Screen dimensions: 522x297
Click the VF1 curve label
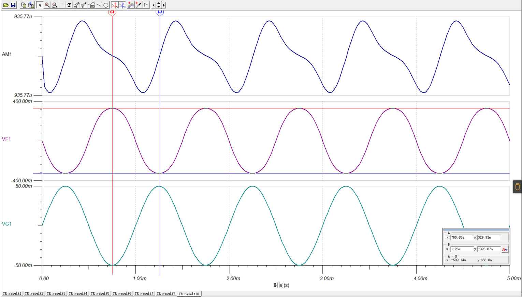[6, 139]
